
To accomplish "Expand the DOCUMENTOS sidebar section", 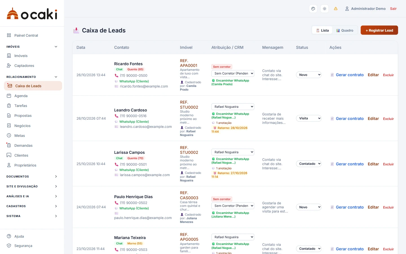I will [32, 176].
